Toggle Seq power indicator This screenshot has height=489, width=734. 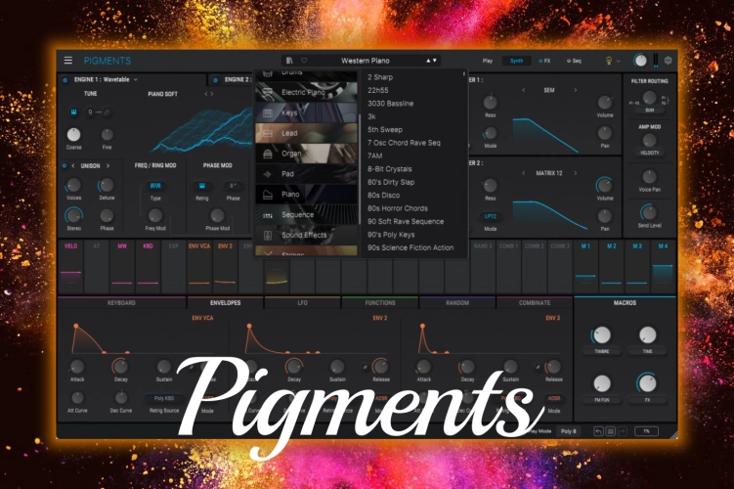coord(569,61)
